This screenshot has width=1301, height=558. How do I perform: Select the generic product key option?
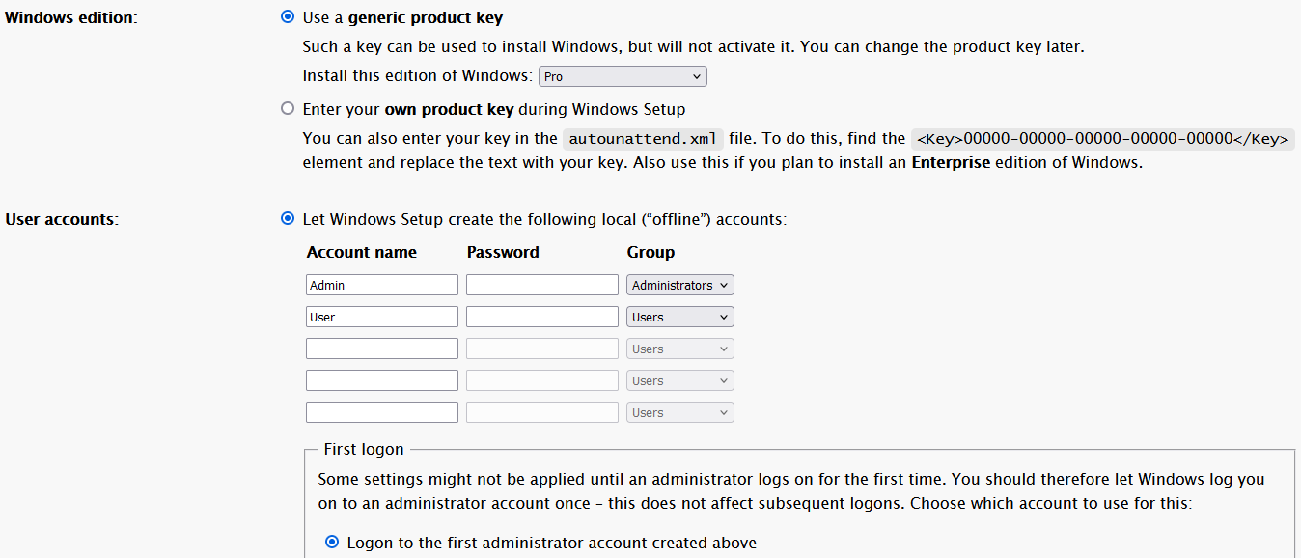pos(288,17)
